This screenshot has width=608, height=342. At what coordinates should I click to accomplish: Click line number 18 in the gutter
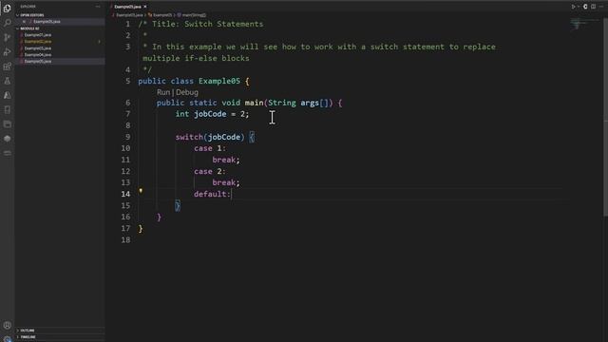click(x=125, y=239)
